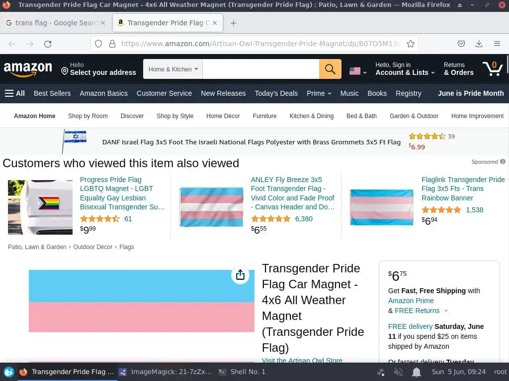Viewport: 509px width, 381px height.
Task: Open the All hamburger menu
Action: [x=15, y=93]
